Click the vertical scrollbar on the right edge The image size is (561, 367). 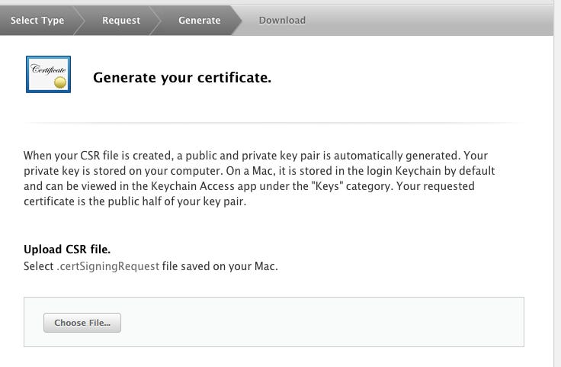(557, 191)
